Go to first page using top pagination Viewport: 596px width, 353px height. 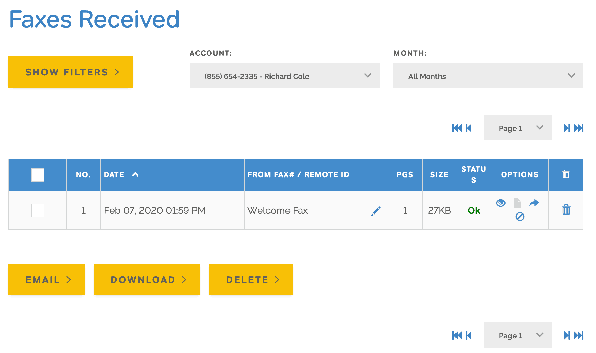tap(457, 128)
